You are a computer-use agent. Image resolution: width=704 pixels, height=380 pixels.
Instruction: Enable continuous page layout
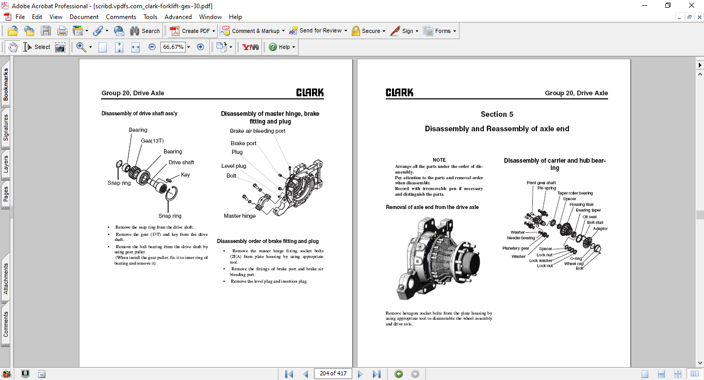coord(661,374)
